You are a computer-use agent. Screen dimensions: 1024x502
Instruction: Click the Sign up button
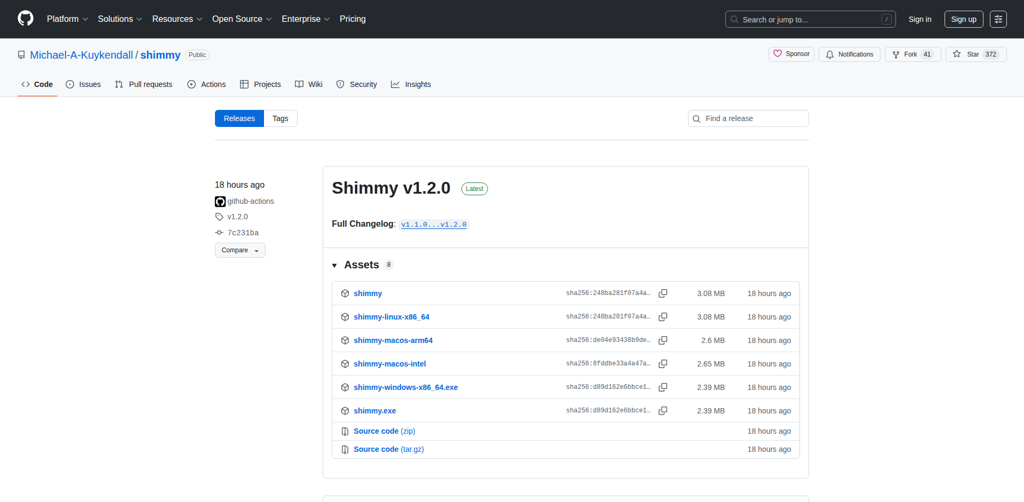point(964,19)
